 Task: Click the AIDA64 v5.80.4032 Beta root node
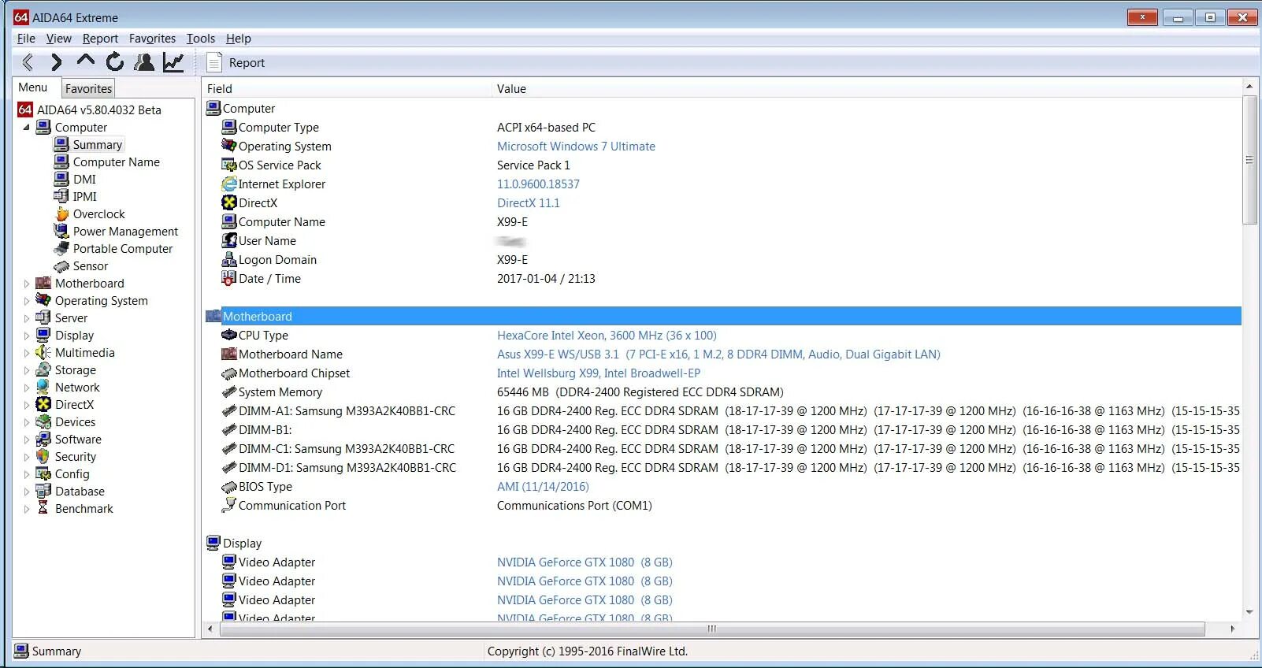98,110
